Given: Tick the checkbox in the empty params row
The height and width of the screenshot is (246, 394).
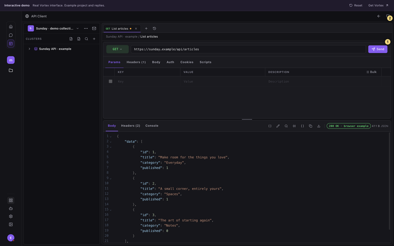Looking at the screenshot, I should click(x=111, y=81).
